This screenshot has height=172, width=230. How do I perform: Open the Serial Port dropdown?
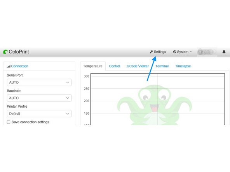point(39,83)
